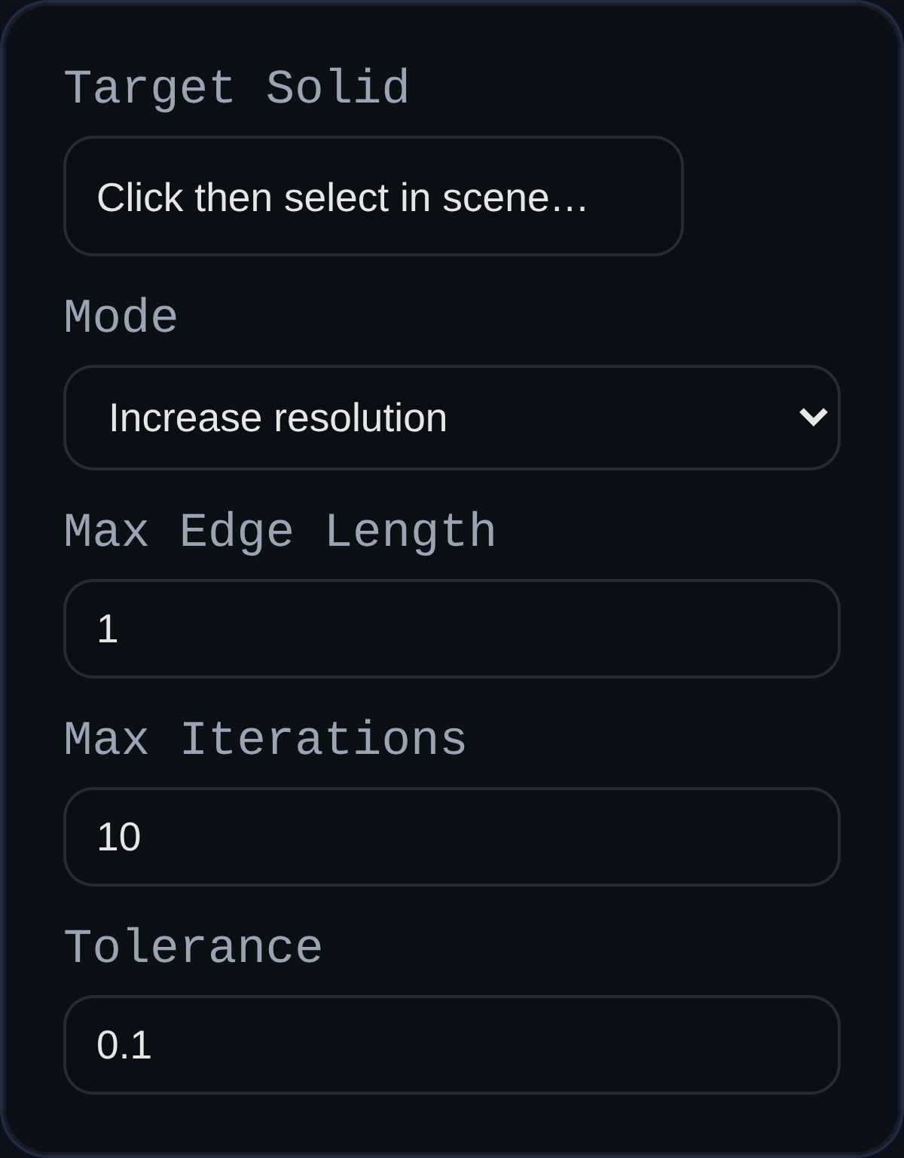Click the dropdown arrow beside Increase resolution
Viewport: 904px width, 1158px height.
tap(812, 418)
